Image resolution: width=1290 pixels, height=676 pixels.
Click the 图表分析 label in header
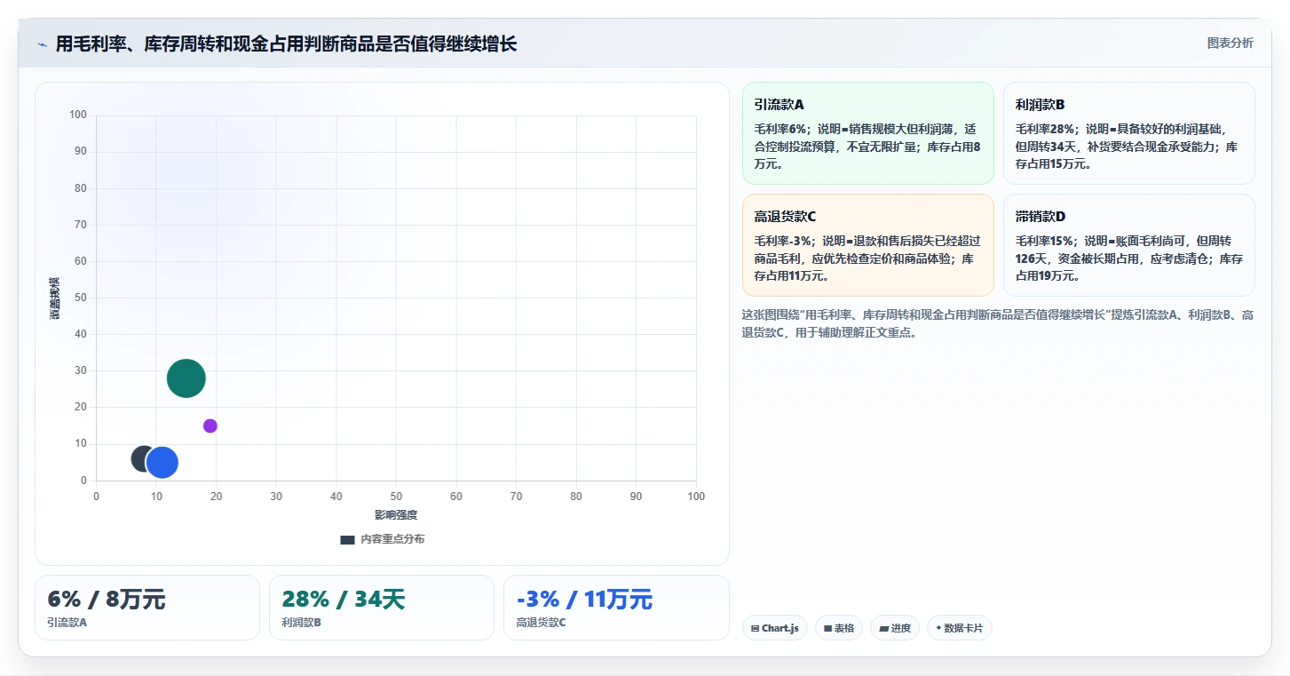(1230, 43)
